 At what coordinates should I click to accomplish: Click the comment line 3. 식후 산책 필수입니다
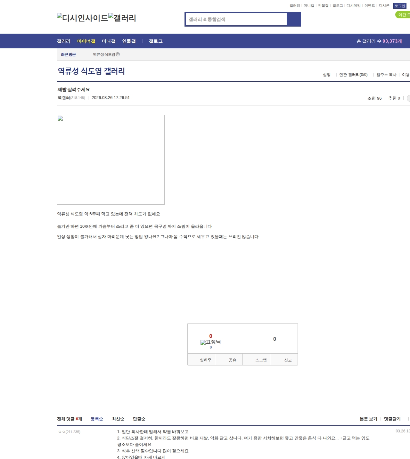[153, 451]
